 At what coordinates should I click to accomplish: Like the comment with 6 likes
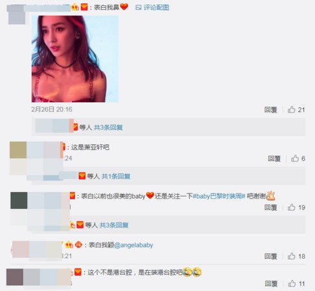(x=295, y=158)
